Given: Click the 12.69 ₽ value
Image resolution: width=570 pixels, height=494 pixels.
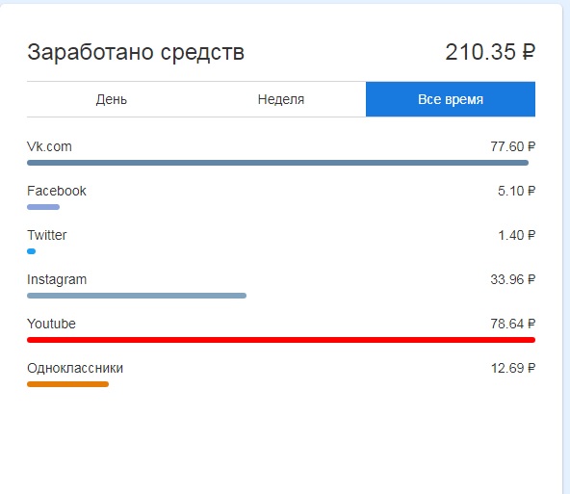Looking at the screenshot, I should (513, 368).
